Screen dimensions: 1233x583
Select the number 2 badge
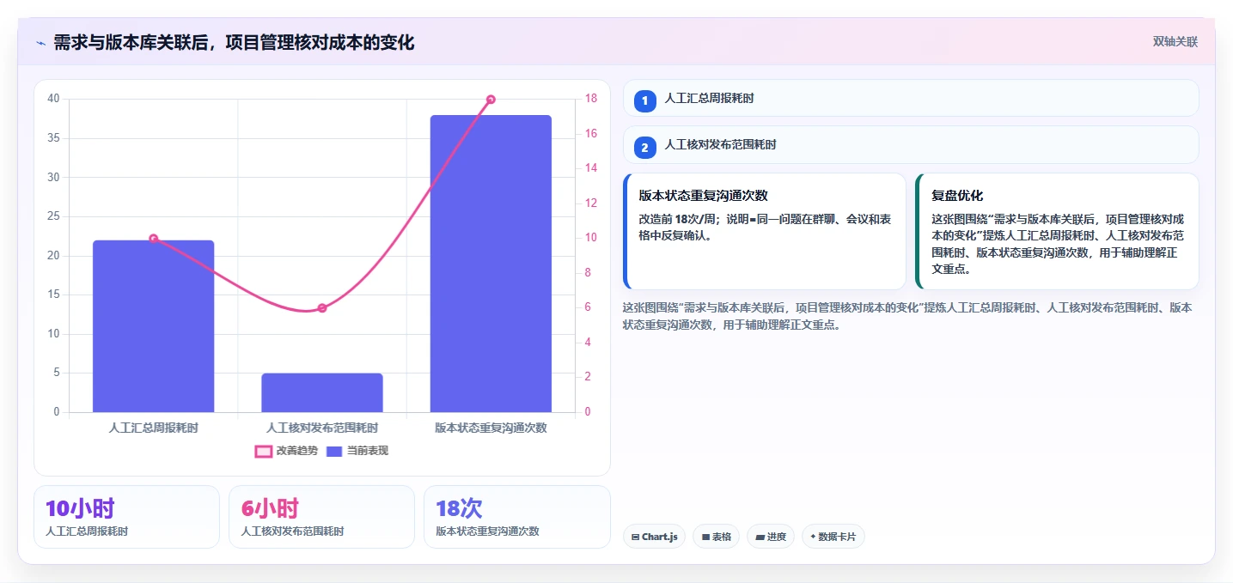(645, 148)
